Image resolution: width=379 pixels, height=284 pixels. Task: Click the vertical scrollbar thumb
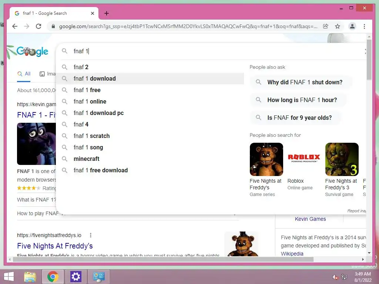tap(369, 60)
